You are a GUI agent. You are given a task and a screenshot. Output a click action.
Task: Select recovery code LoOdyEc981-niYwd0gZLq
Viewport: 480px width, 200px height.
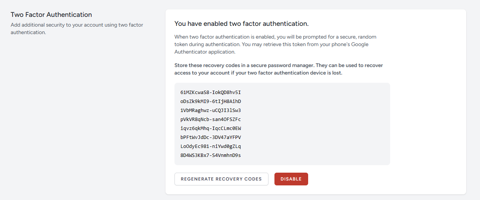point(210,146)
